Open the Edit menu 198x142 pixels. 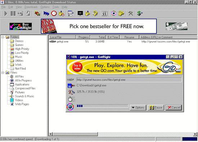coord(10,7)
